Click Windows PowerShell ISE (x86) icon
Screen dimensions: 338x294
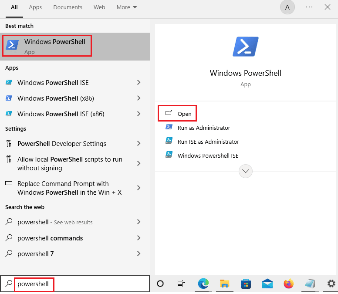tap(9, 114)
